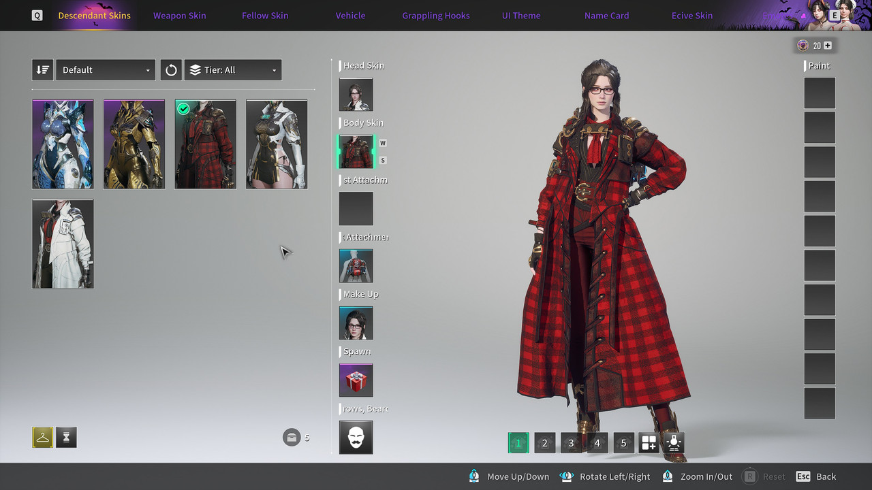Open the Back Attachment slot with red backpack

(x=356, y=266)
